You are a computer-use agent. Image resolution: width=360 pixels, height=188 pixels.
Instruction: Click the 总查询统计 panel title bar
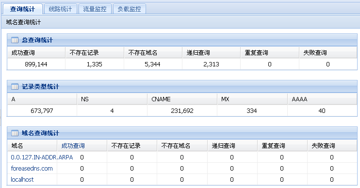pyautogui.click(x=182, y=40)
